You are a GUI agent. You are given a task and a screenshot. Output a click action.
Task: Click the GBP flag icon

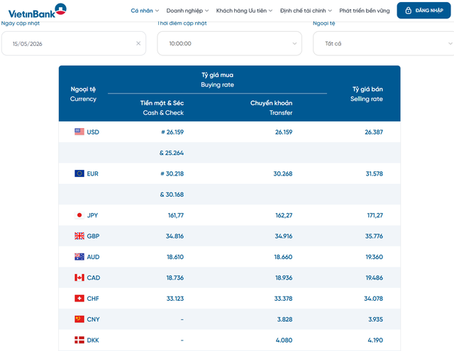tap(79, 236)
